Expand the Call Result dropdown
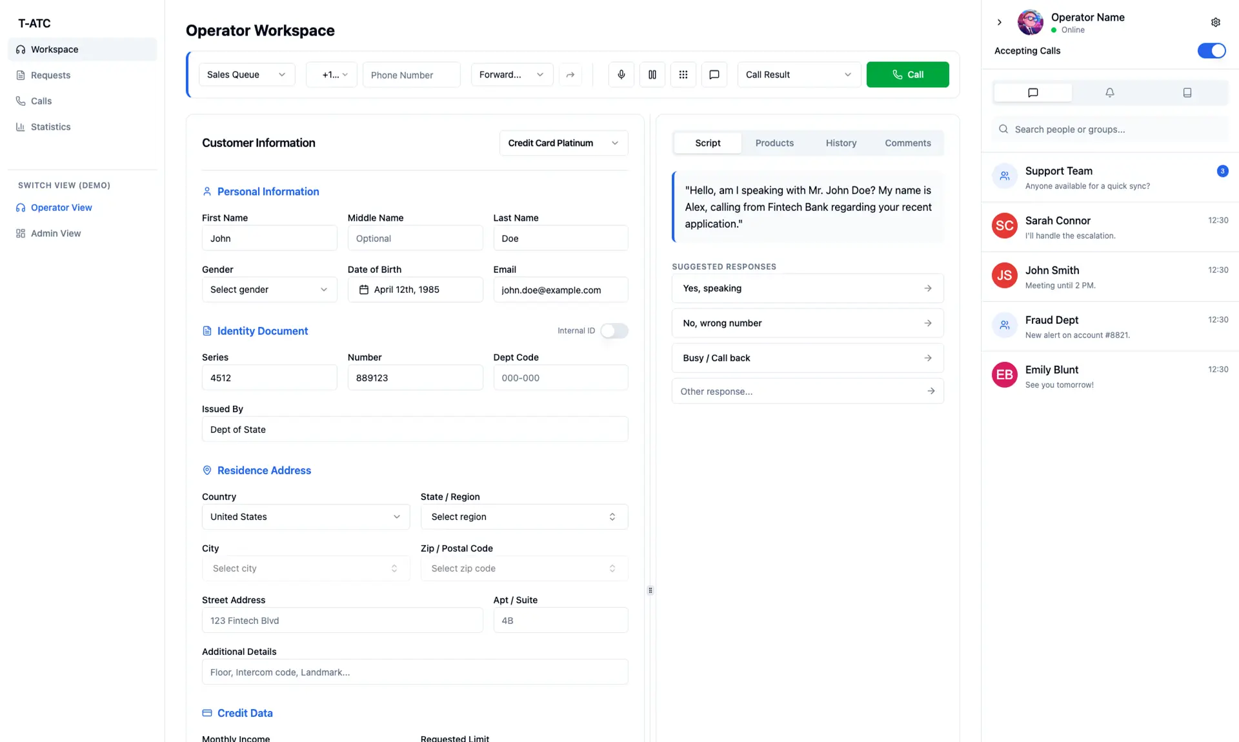This screenshot has height=742, width=1239. 798,75
